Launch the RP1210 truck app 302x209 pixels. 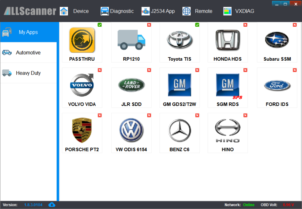tap(131, 39)
